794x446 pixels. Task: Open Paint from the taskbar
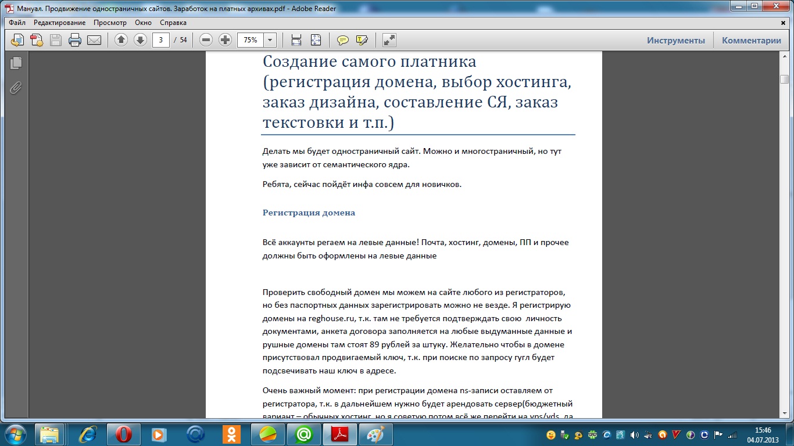pos(377,434)
